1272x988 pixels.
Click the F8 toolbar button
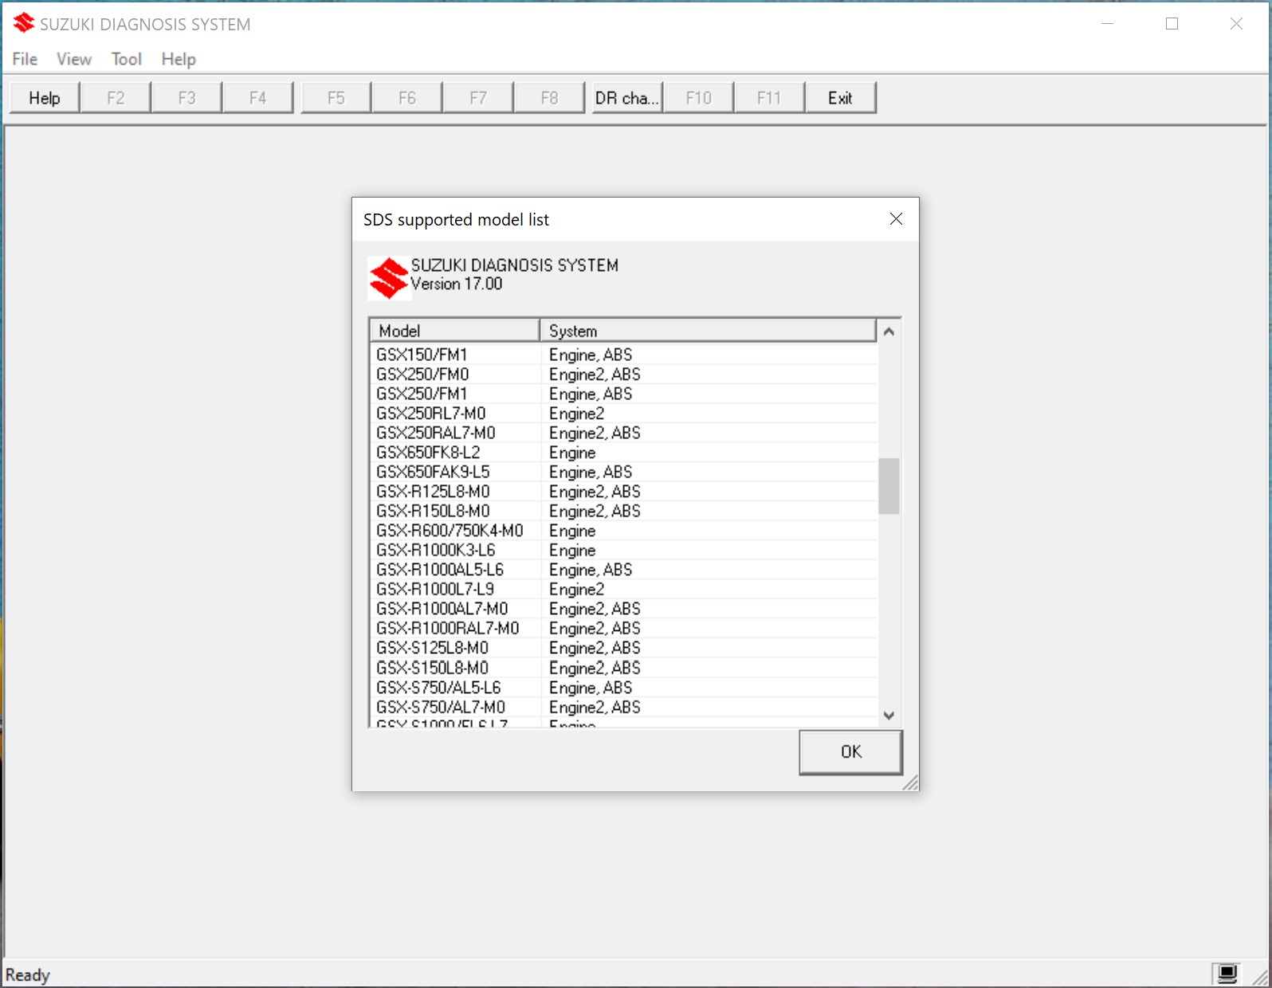549,97
